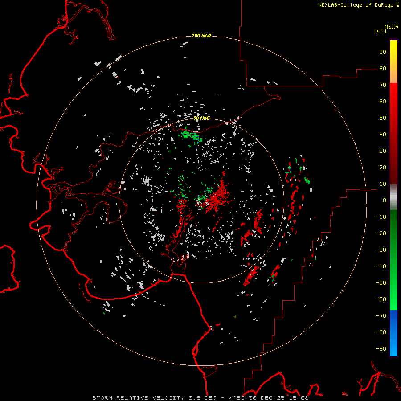Click the -40 value on velocity scale
The height and width of the screenshot is (401, 401).
point(381,266)
